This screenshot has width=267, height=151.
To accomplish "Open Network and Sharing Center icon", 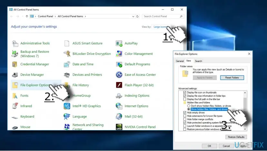I will [67, 127].
